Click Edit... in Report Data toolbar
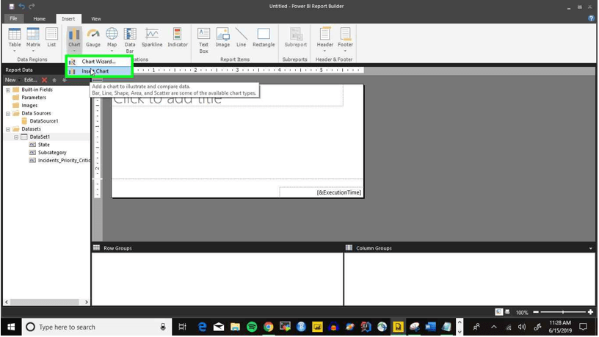Image resolution: width=599 pixels, height=337 pixels. [30, 80]
